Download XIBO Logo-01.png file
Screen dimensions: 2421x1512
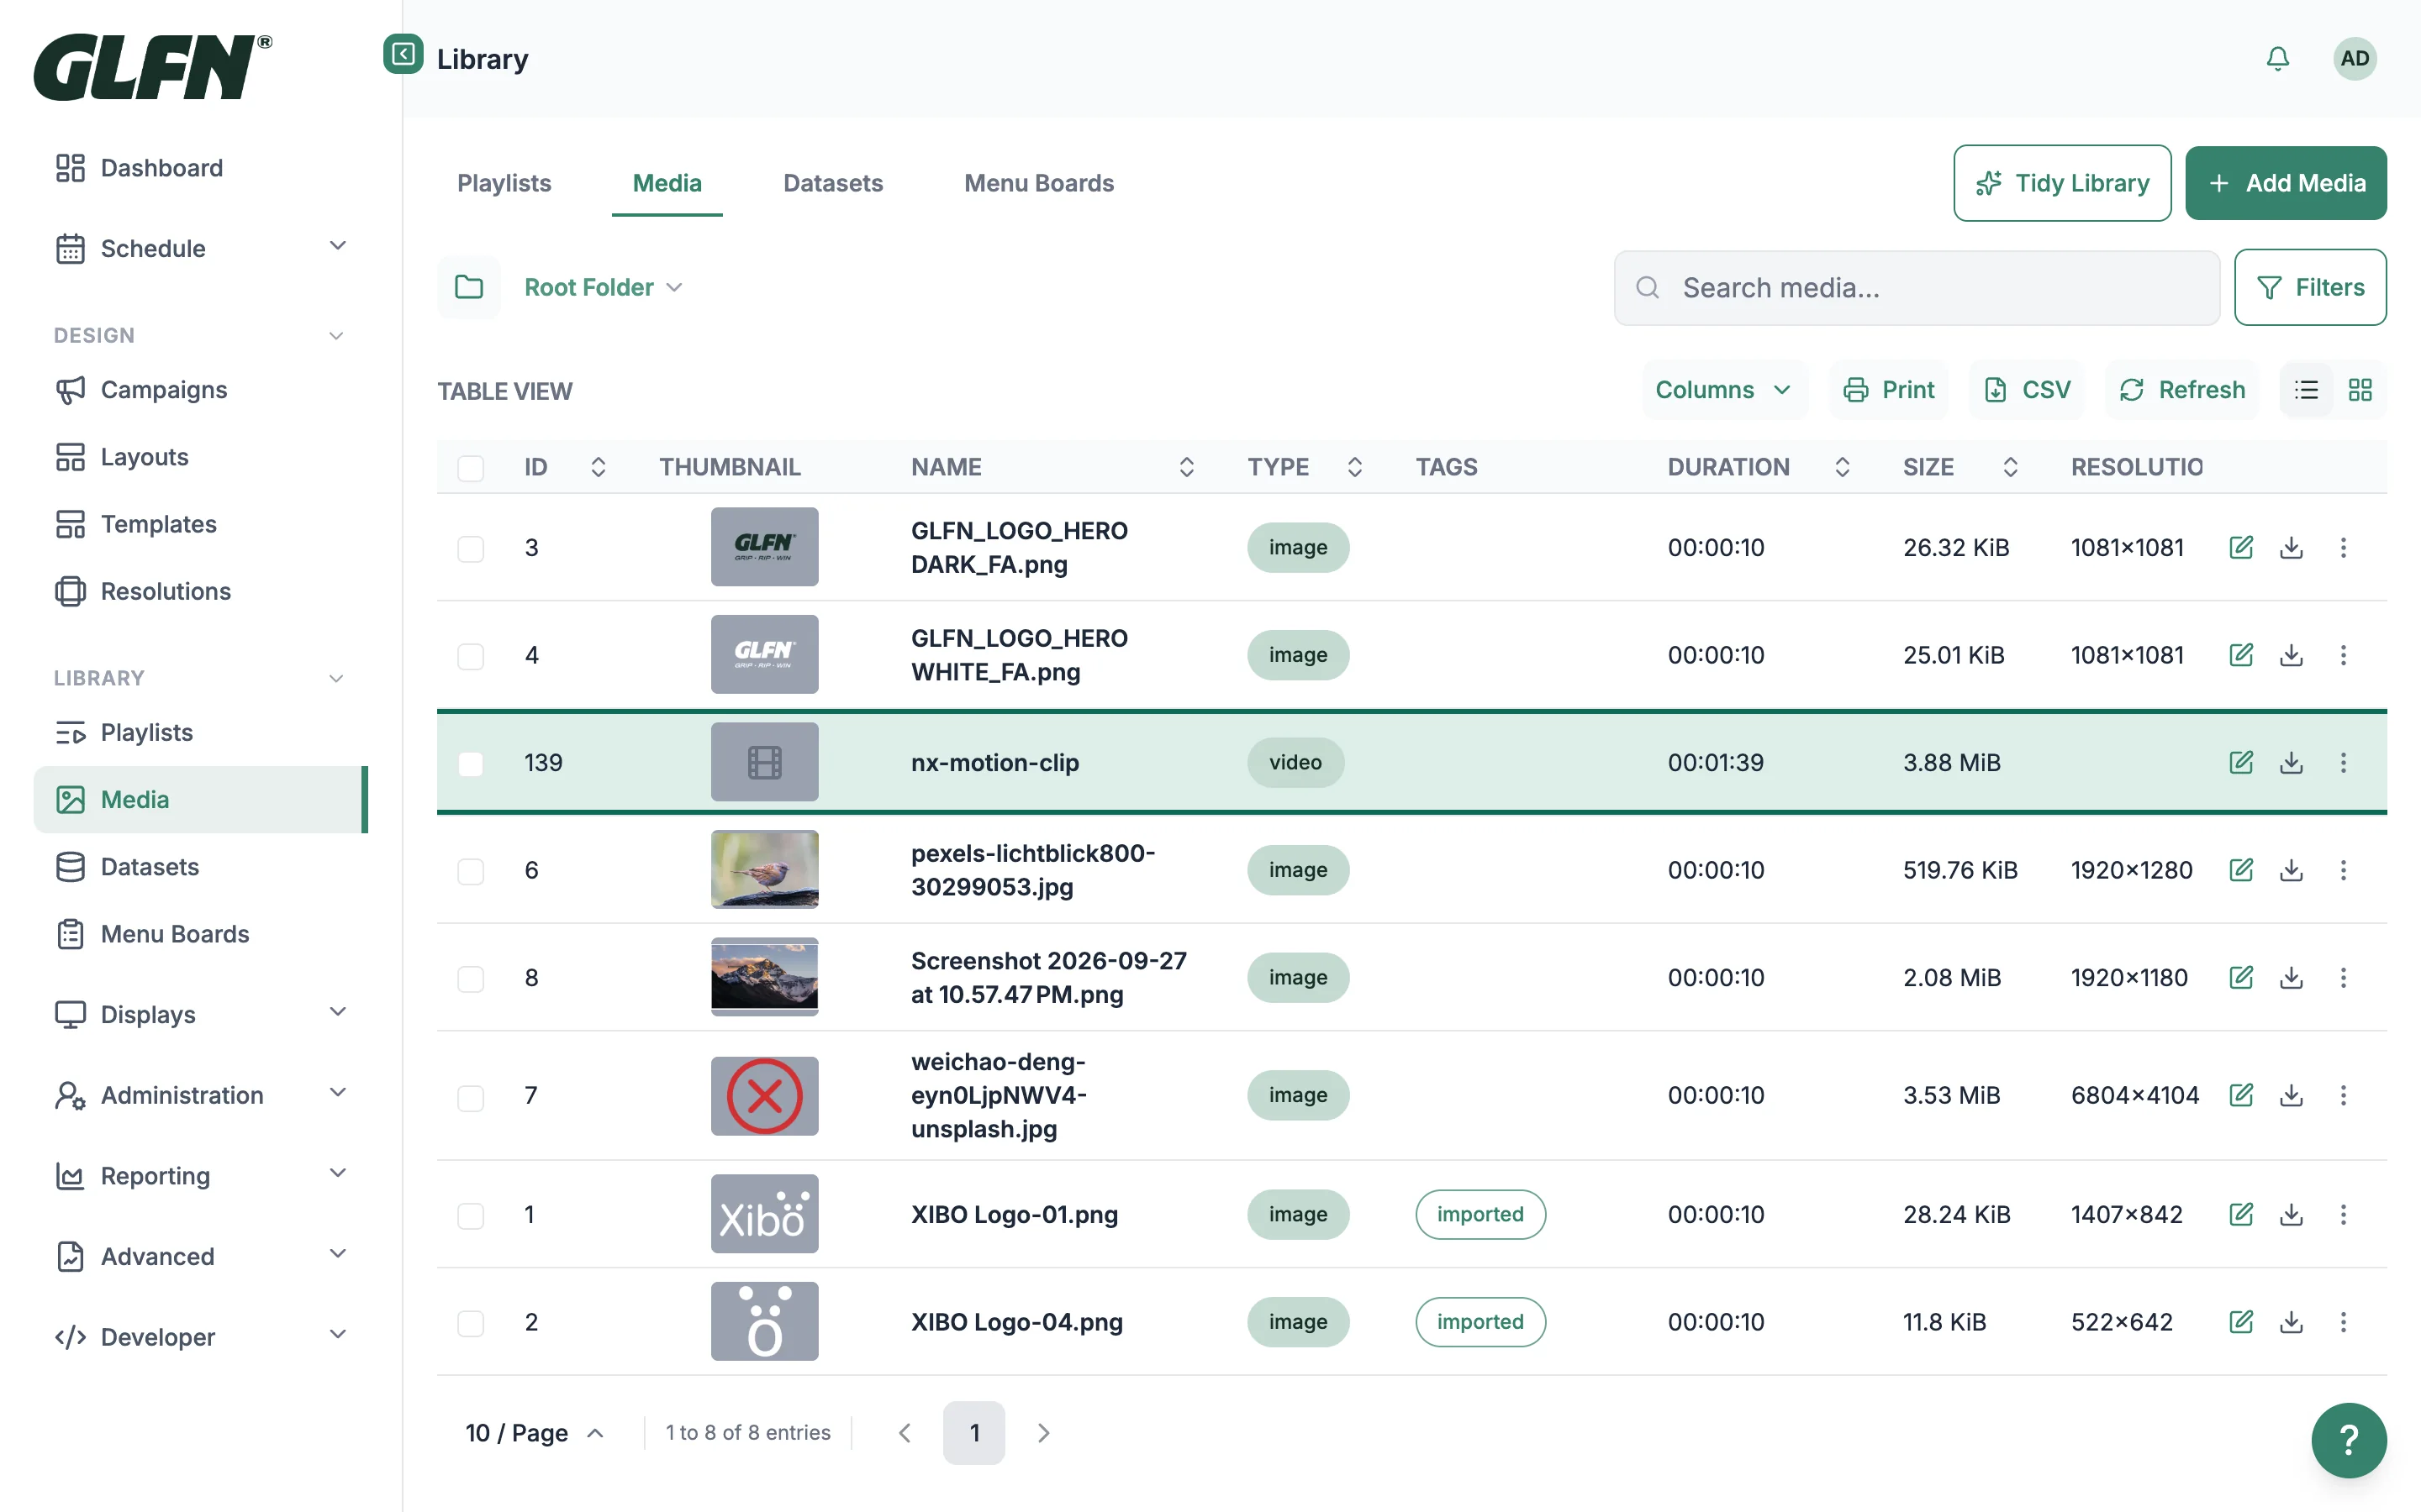click(x=2291, y=1214)
